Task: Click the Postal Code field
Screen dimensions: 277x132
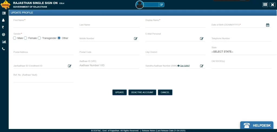Action: pos(109,52)
